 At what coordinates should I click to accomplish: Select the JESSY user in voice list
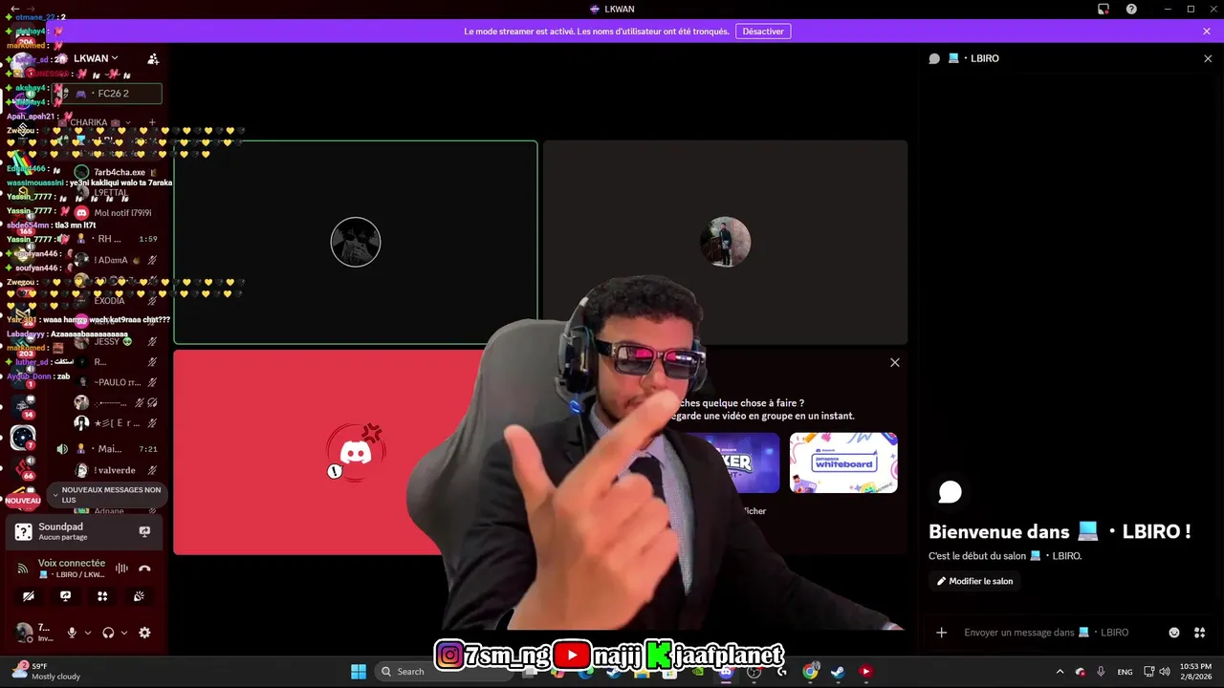point(115,341)
